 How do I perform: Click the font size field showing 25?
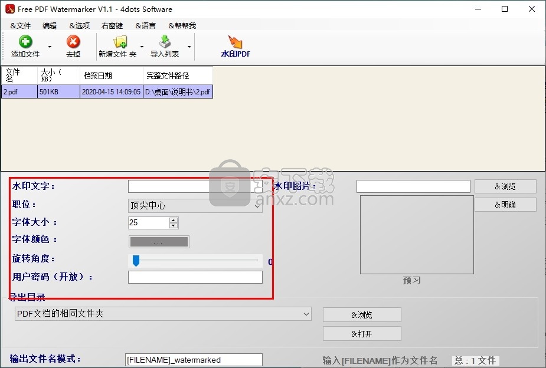point(149,222)
